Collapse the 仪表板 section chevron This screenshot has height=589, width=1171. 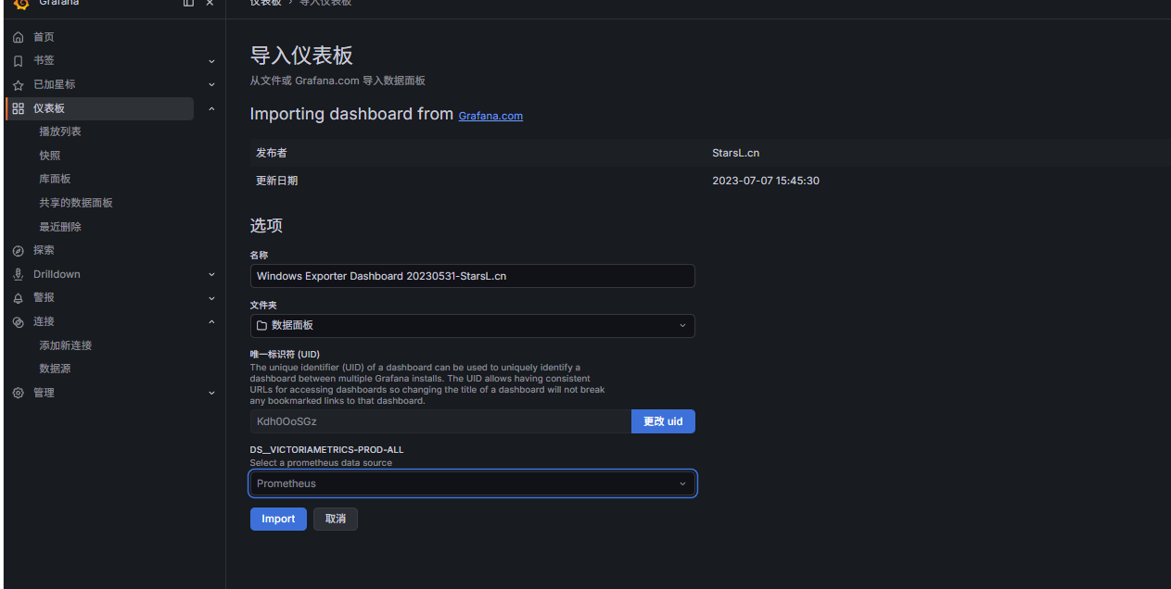pyautogui.click(x=211, y=108)
